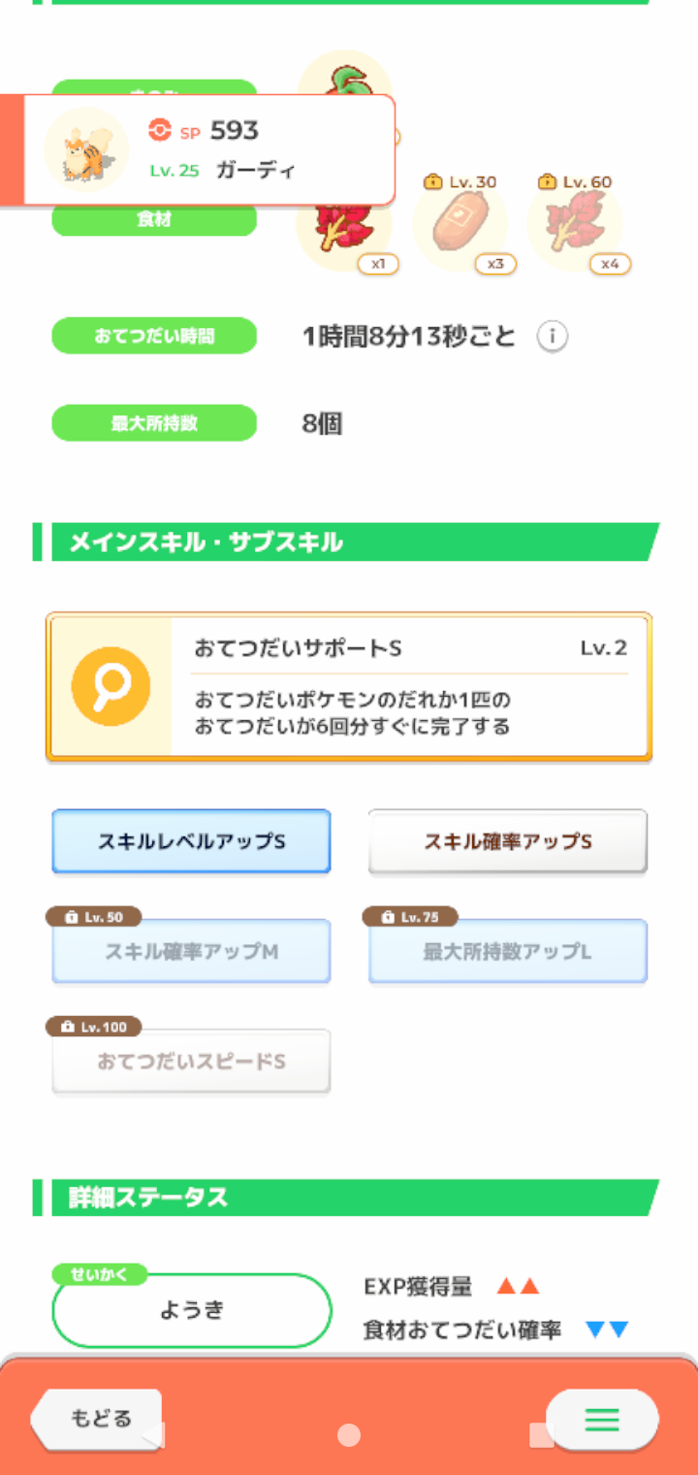
Task: Tap the おてつだい時間 green label
Action: click(154, 337)
